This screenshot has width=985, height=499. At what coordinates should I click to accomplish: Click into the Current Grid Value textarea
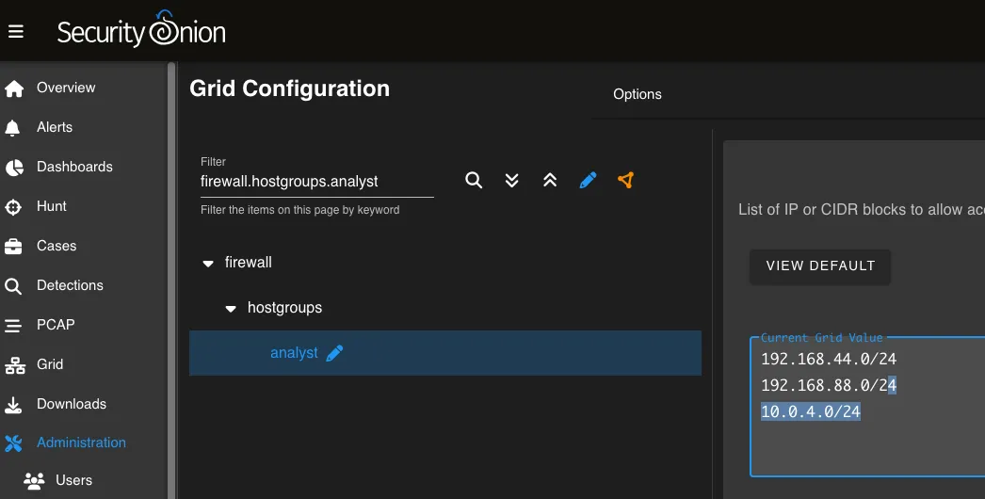click(x=866, y=443)
